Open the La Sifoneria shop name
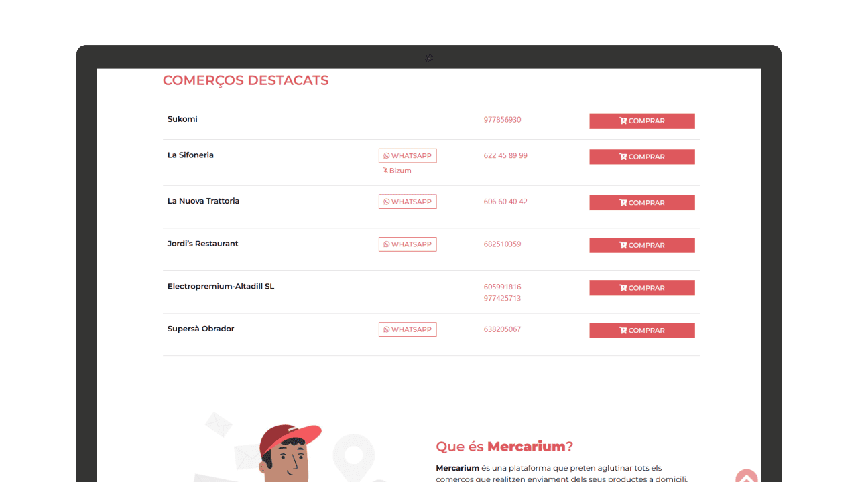The height and width of the screenshot is (482, 858). 190,155
